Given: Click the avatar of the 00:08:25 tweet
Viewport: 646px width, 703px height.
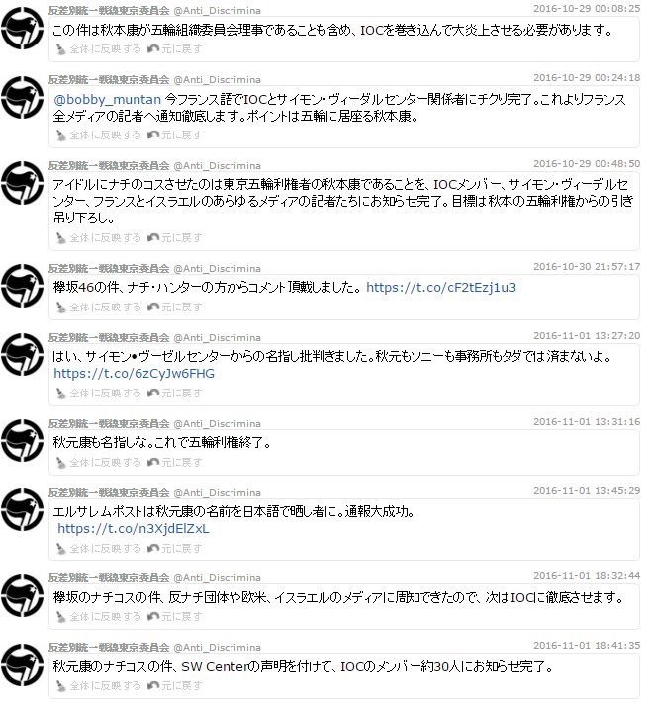Looking at the screenshot, I should click(x=22, y=29).
